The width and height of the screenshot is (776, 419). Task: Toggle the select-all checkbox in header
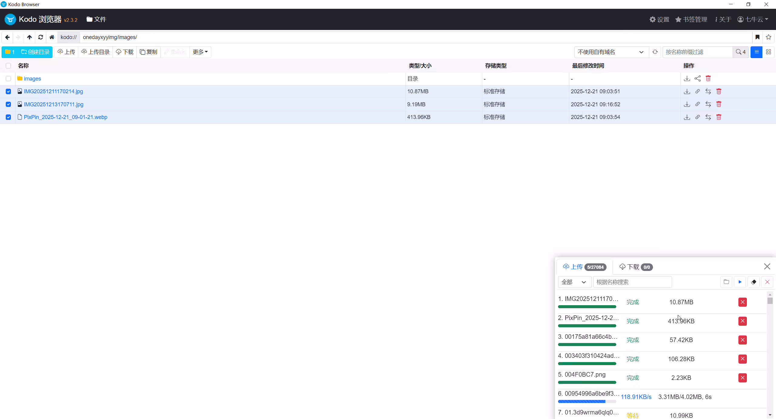[8, 66]
